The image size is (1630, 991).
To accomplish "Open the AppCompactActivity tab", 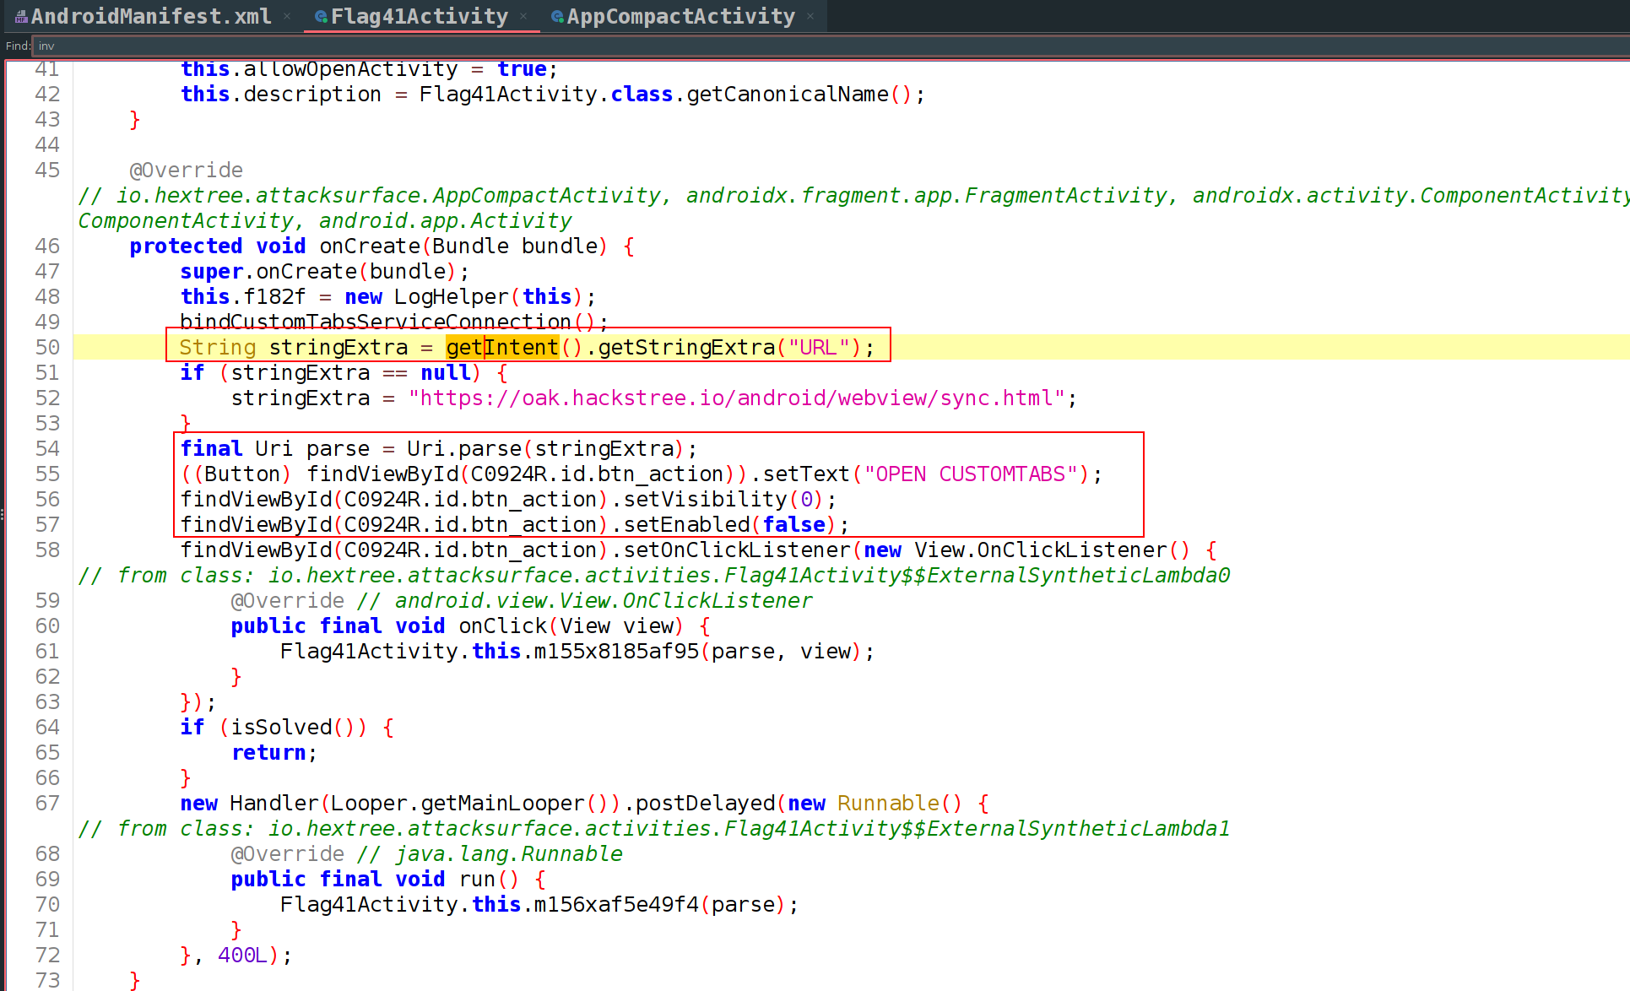I will pos(680,16).
